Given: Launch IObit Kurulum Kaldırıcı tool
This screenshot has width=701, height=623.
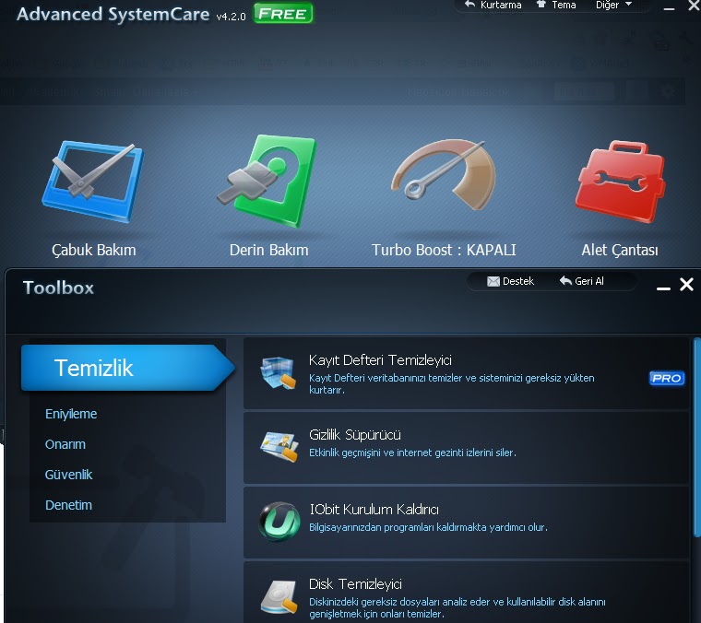Looking at the screenshot, I should pos(466,522).
